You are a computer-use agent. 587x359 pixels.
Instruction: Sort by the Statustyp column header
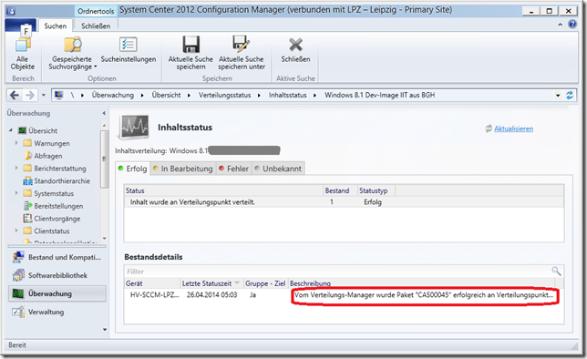click(x=376, y=190)
